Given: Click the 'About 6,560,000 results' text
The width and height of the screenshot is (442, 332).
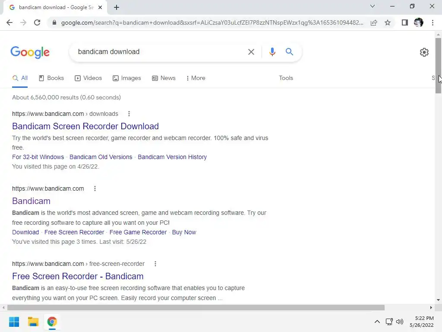Looking at the screenshot, I should [66, 97].
